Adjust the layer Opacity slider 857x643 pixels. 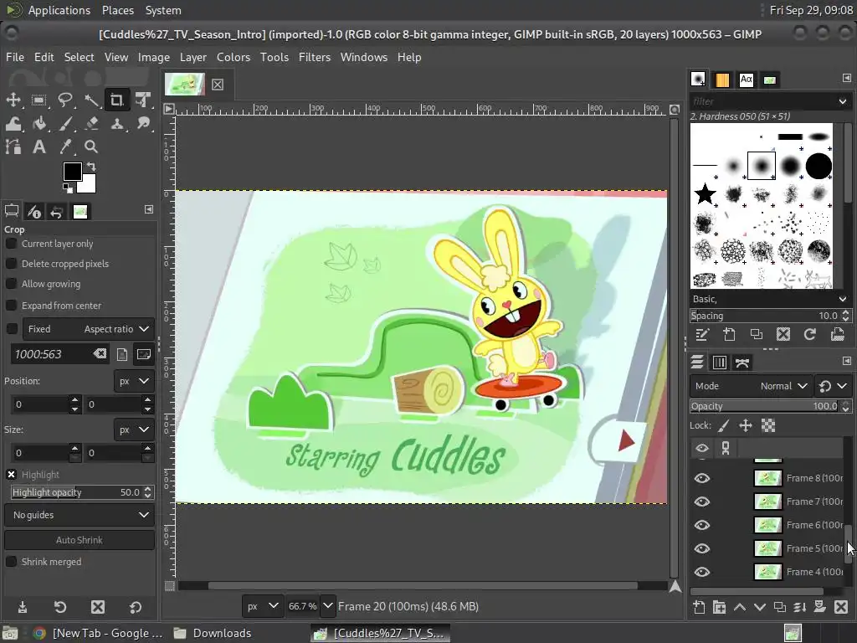tap(765, 406)
